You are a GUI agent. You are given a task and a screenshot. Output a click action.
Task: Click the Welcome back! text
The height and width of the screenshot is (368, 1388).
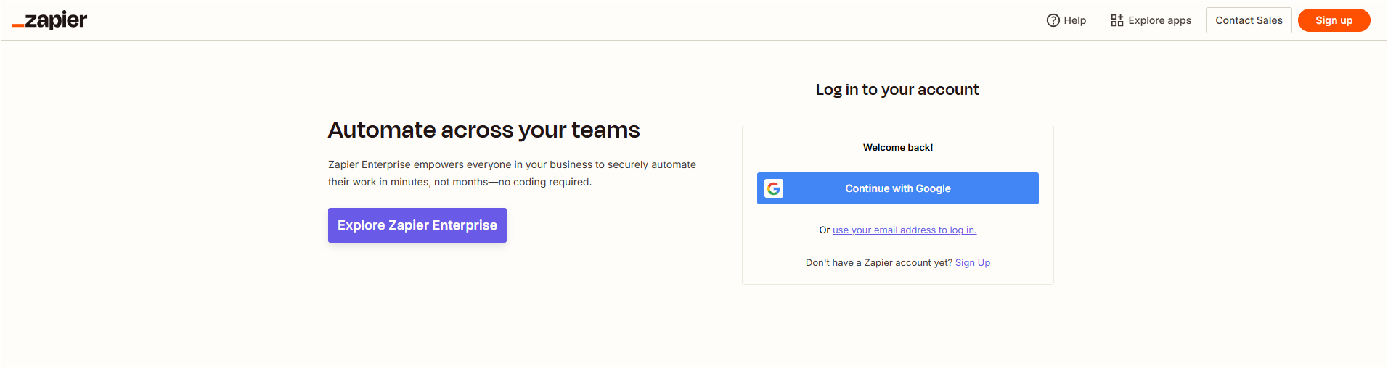898,148
